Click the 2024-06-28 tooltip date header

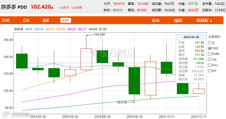191,37
